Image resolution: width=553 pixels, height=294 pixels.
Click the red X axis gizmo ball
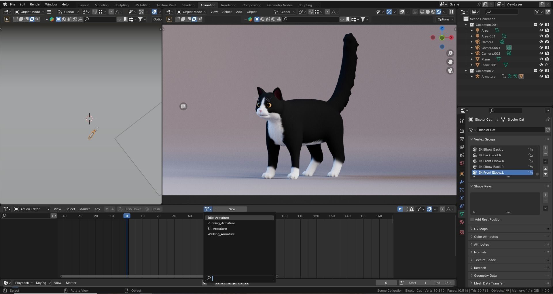point(451,37)
